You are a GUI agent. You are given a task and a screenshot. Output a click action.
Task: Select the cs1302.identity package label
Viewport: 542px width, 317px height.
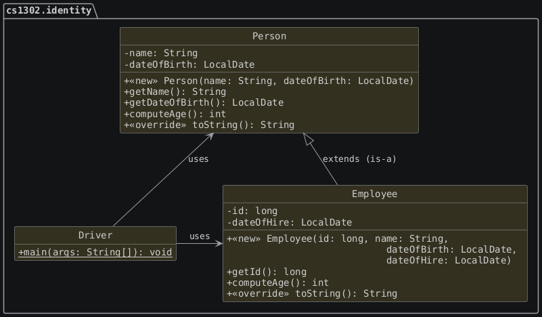[x=49, y=10]
